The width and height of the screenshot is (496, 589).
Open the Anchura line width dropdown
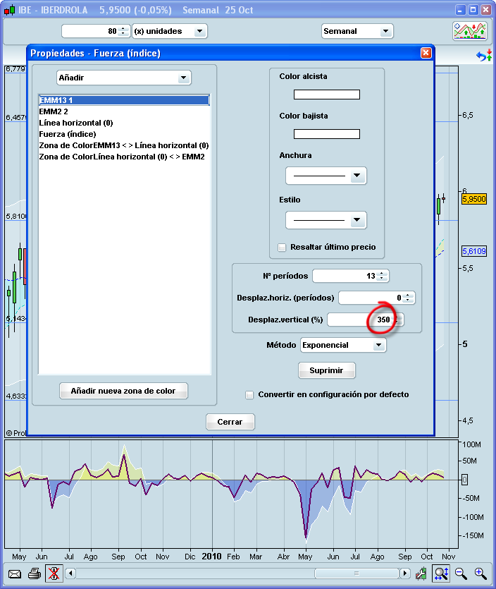tap(326, 176)
